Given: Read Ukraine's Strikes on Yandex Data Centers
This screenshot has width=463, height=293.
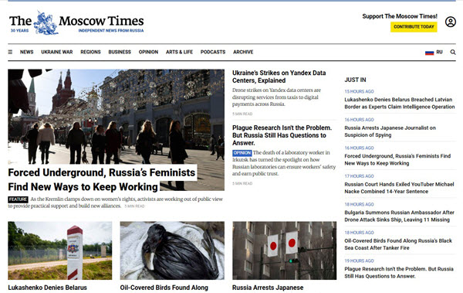Looking at the screenshot, I should 279,77.
